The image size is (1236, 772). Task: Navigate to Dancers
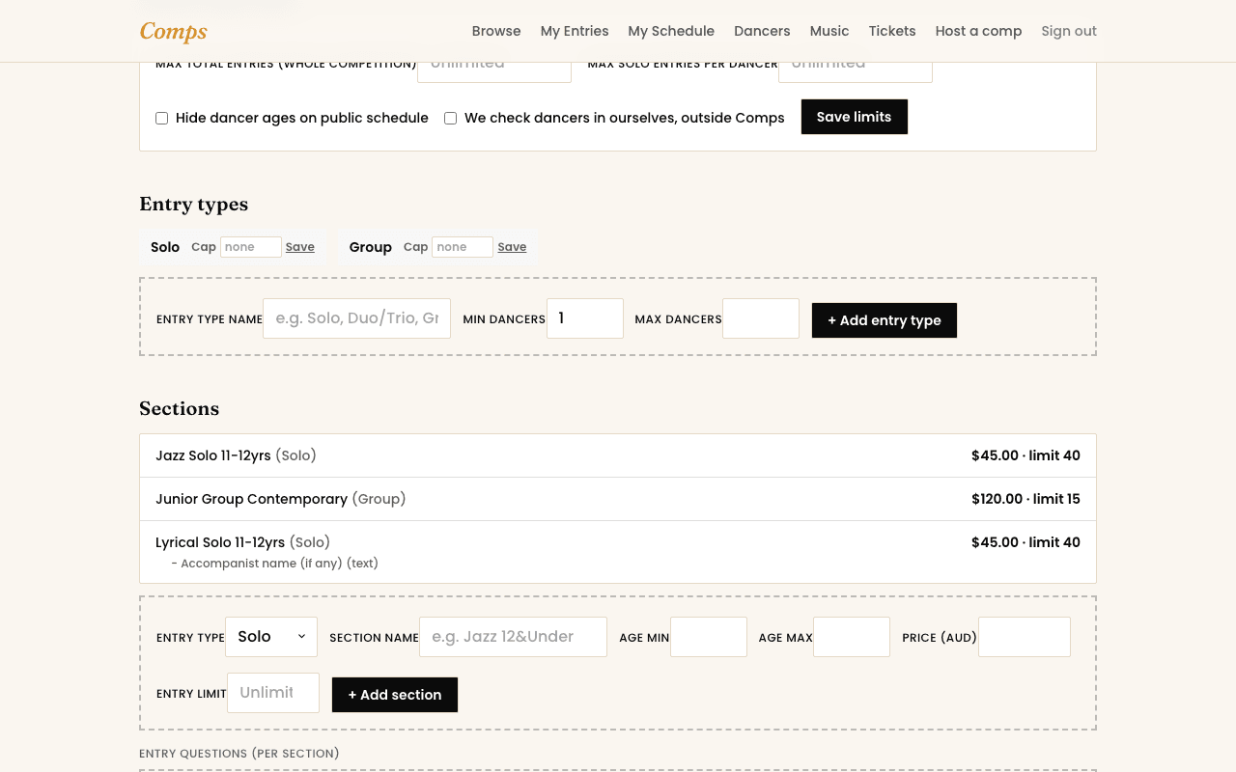762,31
